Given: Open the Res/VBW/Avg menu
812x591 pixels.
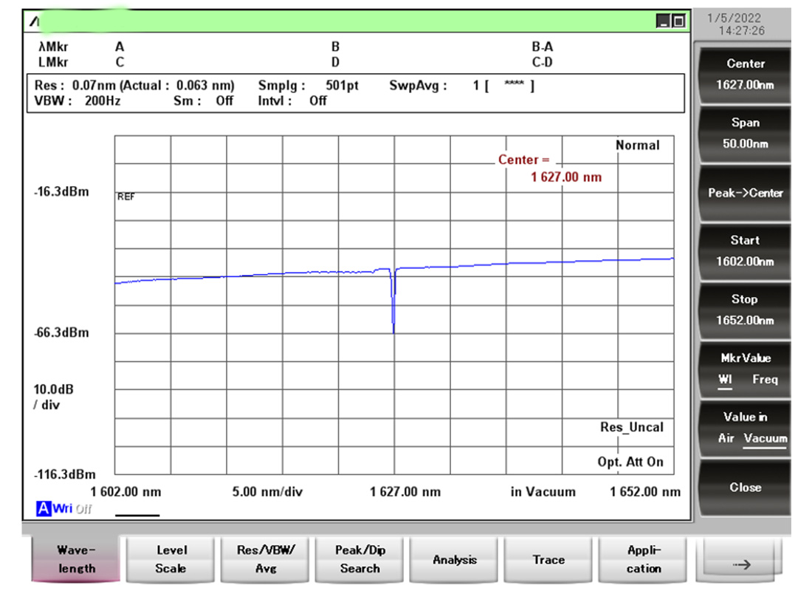Looking at the screenshot, I should tap(266, 560).
